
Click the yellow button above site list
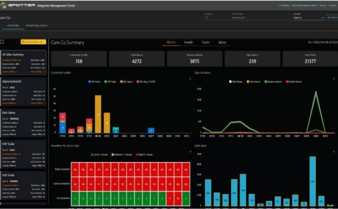pos(33,42)
